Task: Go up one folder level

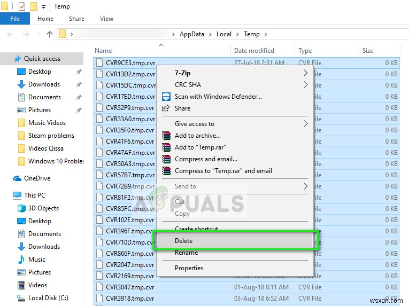Action: pos(50,34)
